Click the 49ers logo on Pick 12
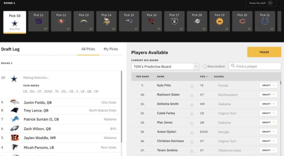This screenshot has width=284, height=156. point(61,21)
